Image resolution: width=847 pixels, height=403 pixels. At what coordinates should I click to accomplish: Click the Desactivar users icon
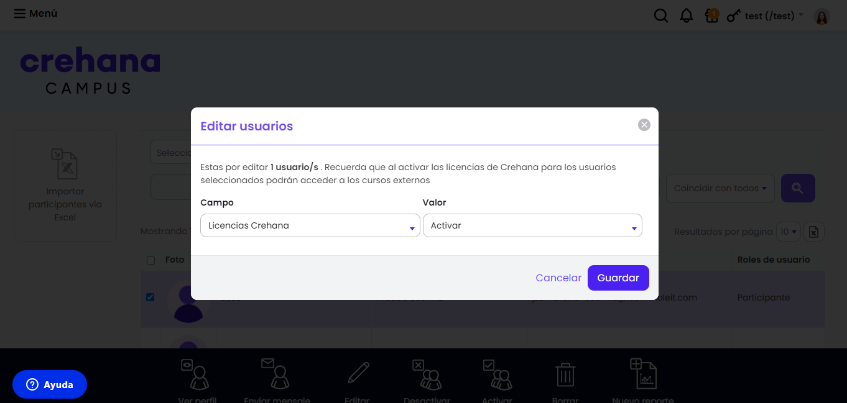tap(427, 374)
